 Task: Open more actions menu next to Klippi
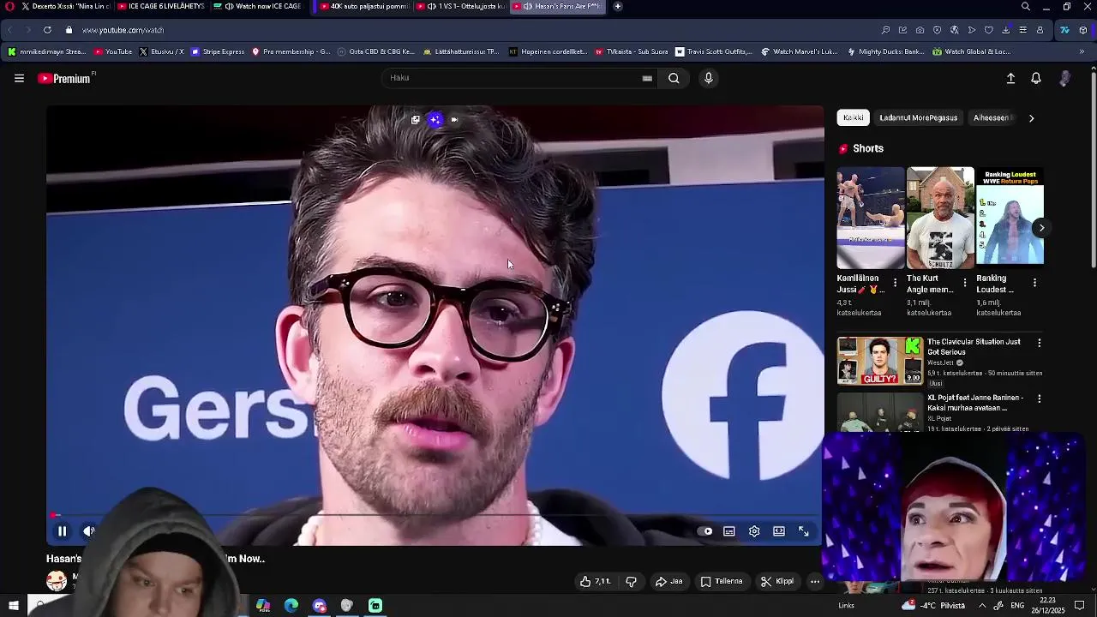[815, 581]
